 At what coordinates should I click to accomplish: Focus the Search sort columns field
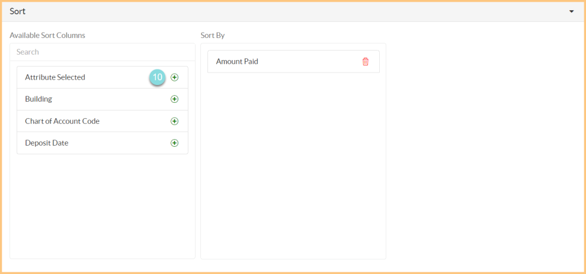click(x=102, y=52)
